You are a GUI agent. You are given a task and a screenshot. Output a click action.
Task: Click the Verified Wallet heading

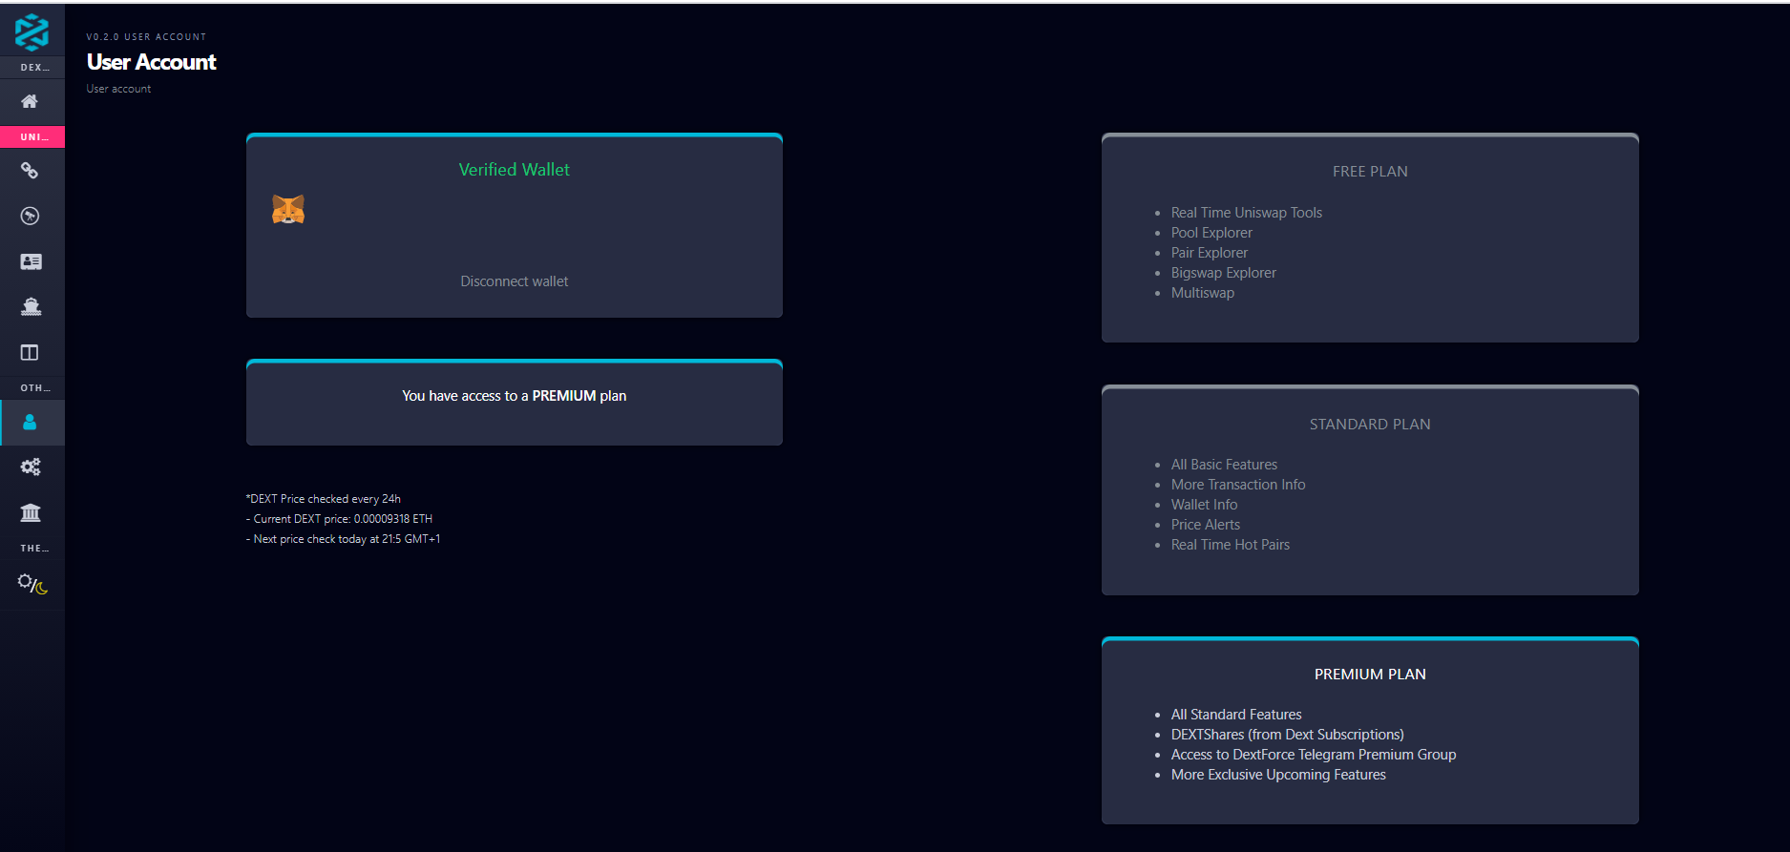coord(515,170)
